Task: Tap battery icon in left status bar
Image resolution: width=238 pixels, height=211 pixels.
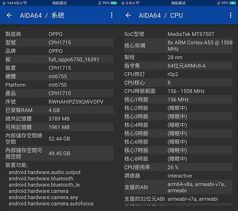Action: pyautogui.click(x=114, y=3)
